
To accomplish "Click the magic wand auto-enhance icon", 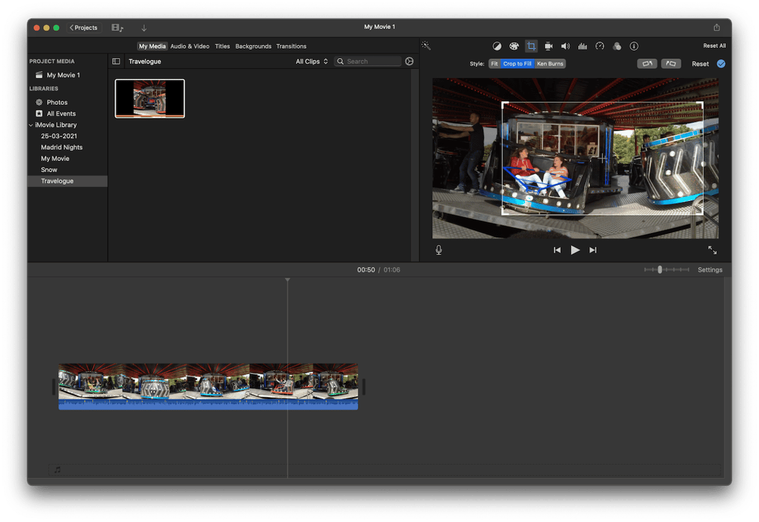I will point(426,46).
